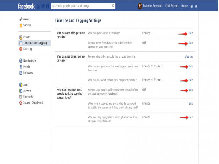
Task: Edit who can see tagged posts
Action: point(191,66)
